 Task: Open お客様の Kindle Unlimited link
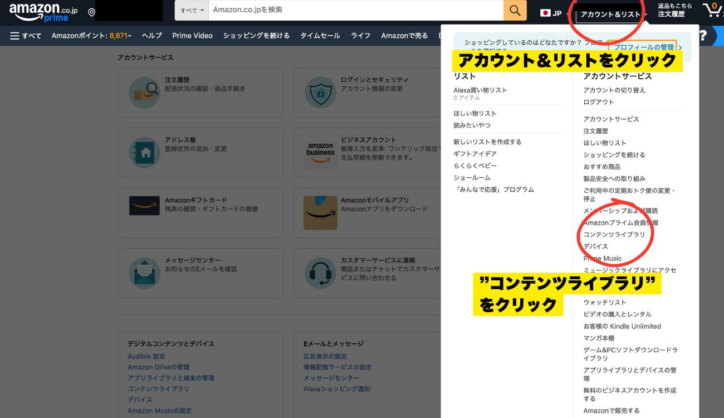coord(622,326)
